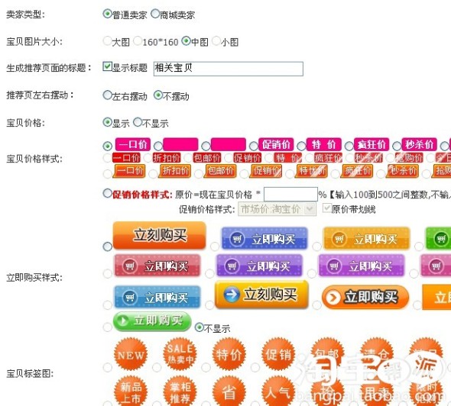Image resolution: width=451 pixels, height=406 pixels.
Task: Click the 相关宝贝 title text field
Action: click(x=229, y=69)
